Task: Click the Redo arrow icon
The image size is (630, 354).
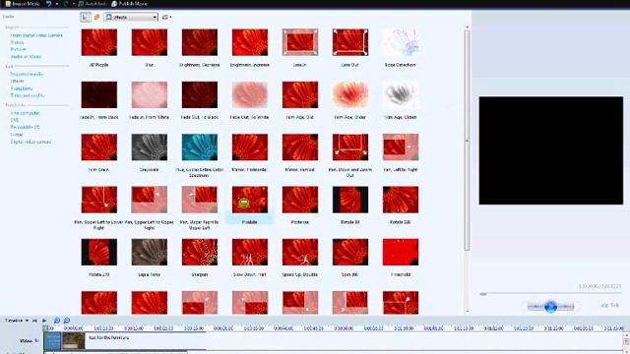Action: coord(66,4)
